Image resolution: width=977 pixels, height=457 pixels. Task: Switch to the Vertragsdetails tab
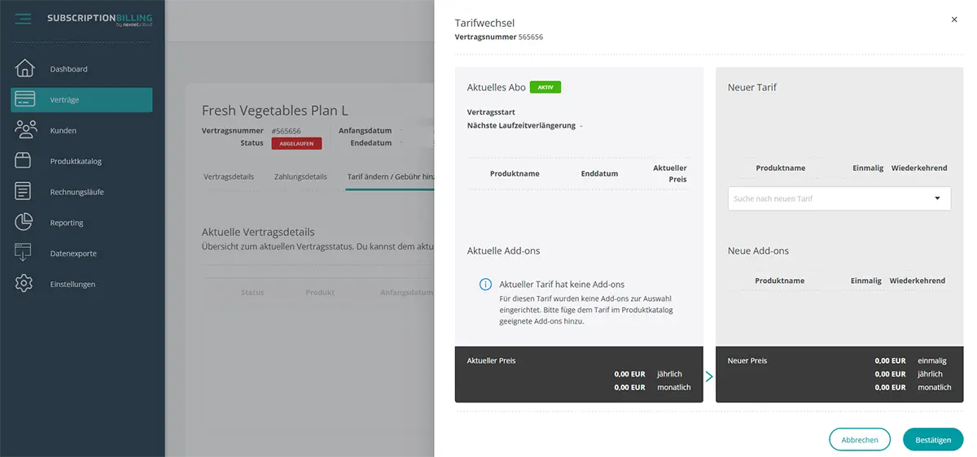point(229,176)
